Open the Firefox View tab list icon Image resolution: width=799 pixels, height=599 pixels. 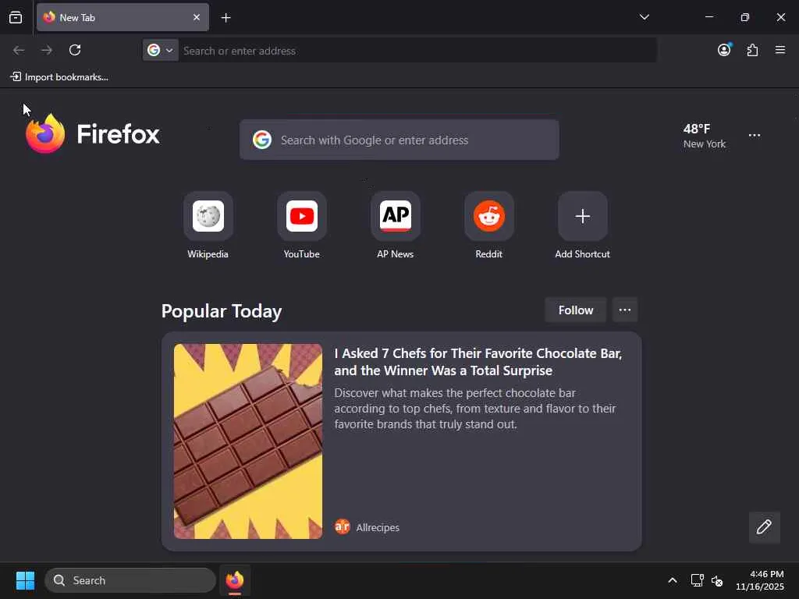(x=16, y=17)
